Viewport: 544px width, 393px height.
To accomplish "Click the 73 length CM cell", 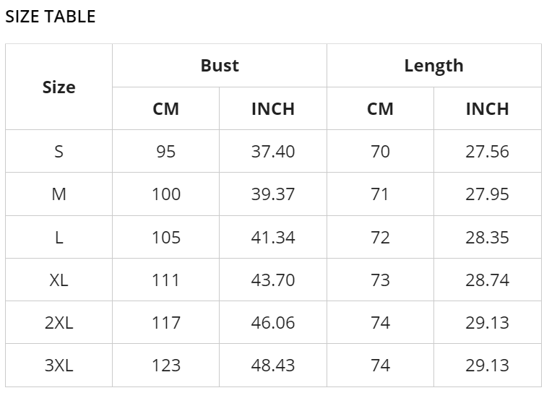I will coord(380,280).
